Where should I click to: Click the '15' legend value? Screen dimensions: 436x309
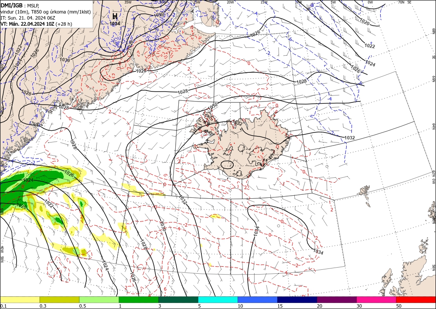[x=280, y=306]
